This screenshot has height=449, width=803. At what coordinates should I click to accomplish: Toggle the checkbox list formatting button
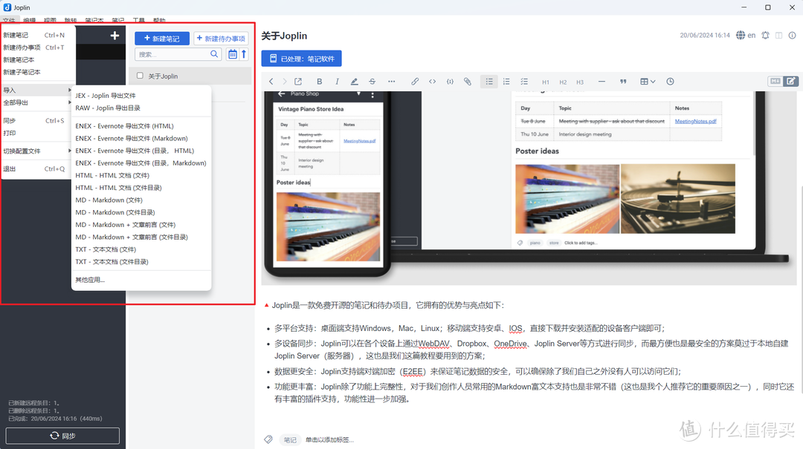click(524, 82)
